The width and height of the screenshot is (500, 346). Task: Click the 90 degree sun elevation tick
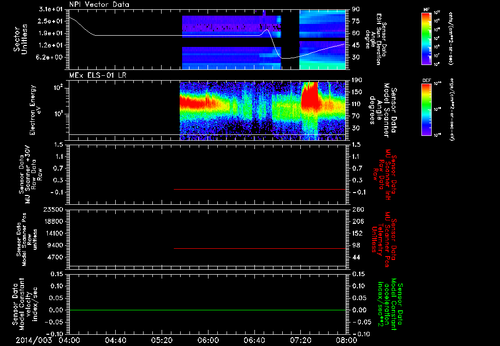tap(355, 9)
